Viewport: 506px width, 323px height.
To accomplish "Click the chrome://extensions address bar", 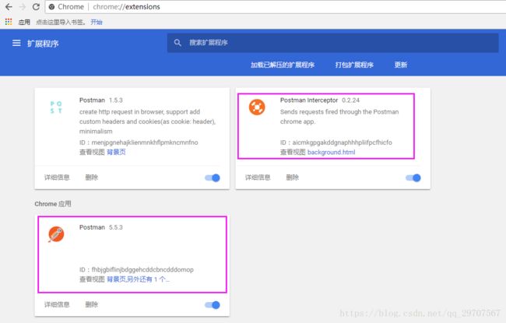I will (x=274, y=7).
